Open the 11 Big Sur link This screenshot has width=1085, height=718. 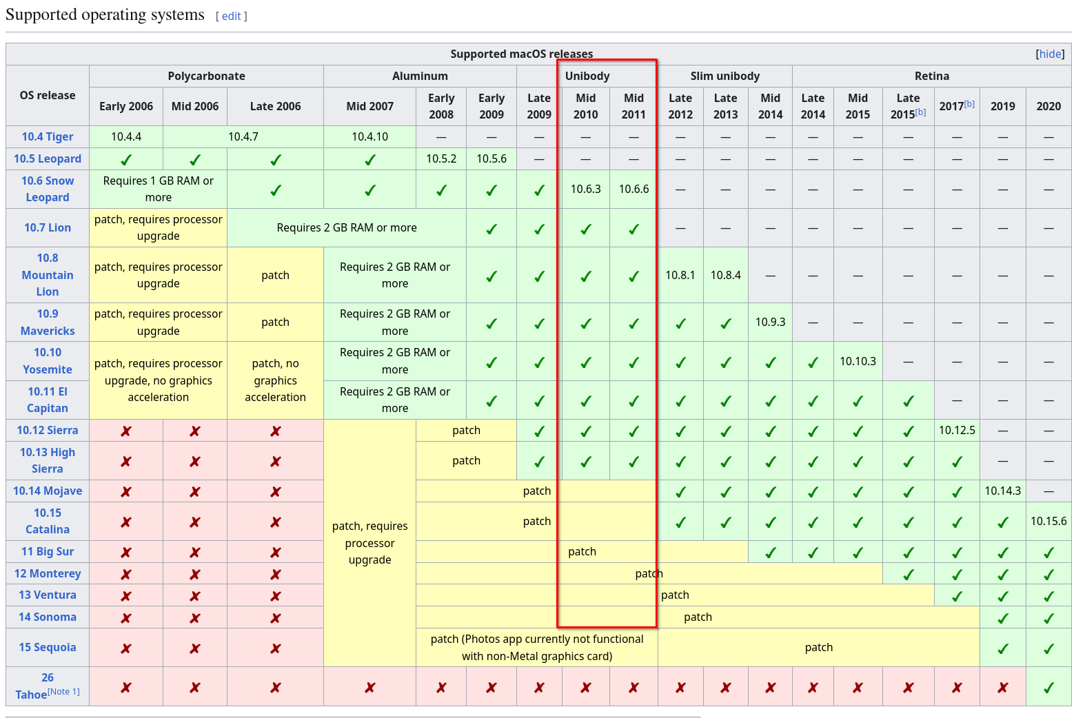point(48,551)
